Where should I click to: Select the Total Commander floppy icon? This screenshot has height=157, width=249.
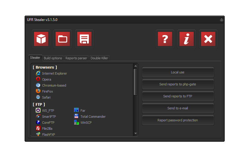[76, 116]
